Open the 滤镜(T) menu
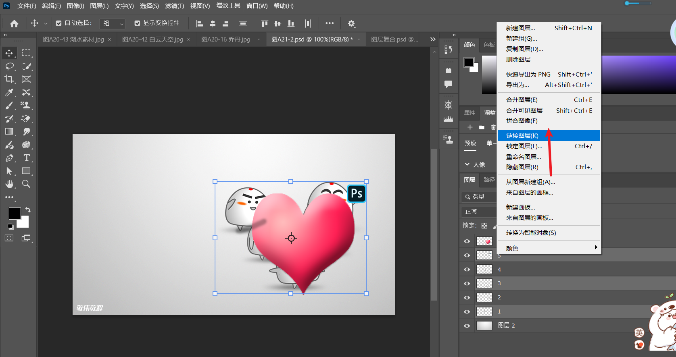 [x=174, y=6]
